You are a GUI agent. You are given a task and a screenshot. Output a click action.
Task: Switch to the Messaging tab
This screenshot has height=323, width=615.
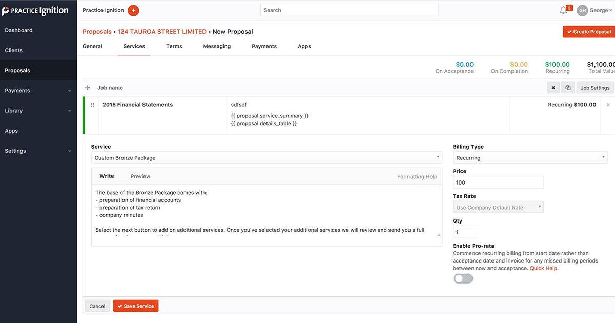coord(217,46)
